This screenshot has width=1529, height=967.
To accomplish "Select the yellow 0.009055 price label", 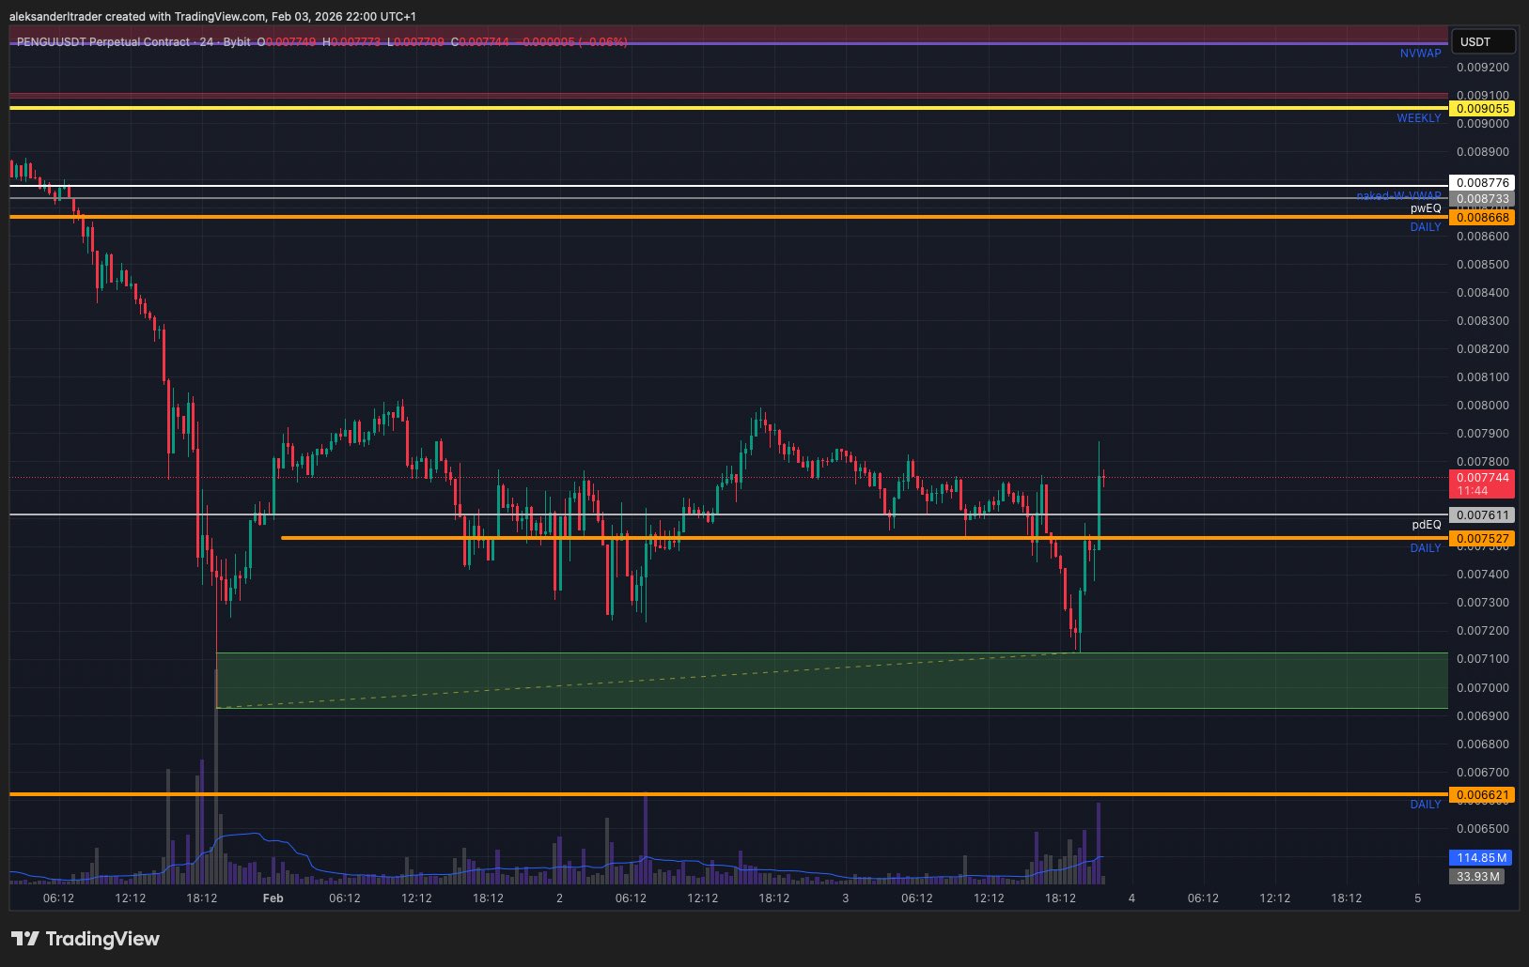I will coord(1482,109).
